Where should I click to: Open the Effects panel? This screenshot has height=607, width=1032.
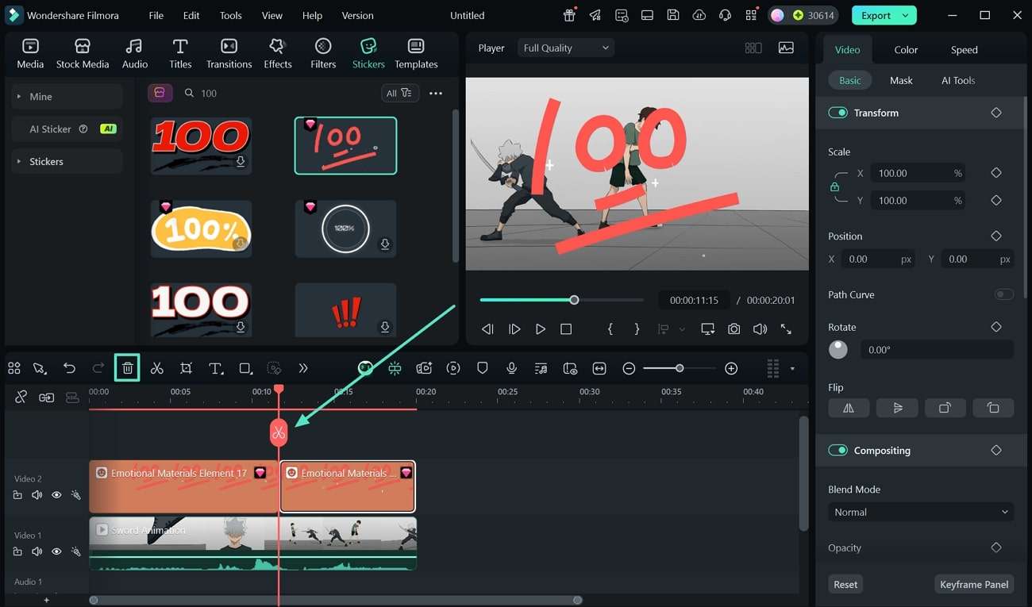click(x=278, y=54)
